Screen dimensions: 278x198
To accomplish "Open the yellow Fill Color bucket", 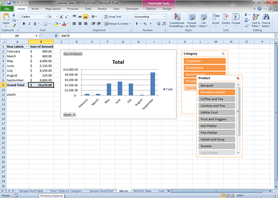I will pos(56,23).
